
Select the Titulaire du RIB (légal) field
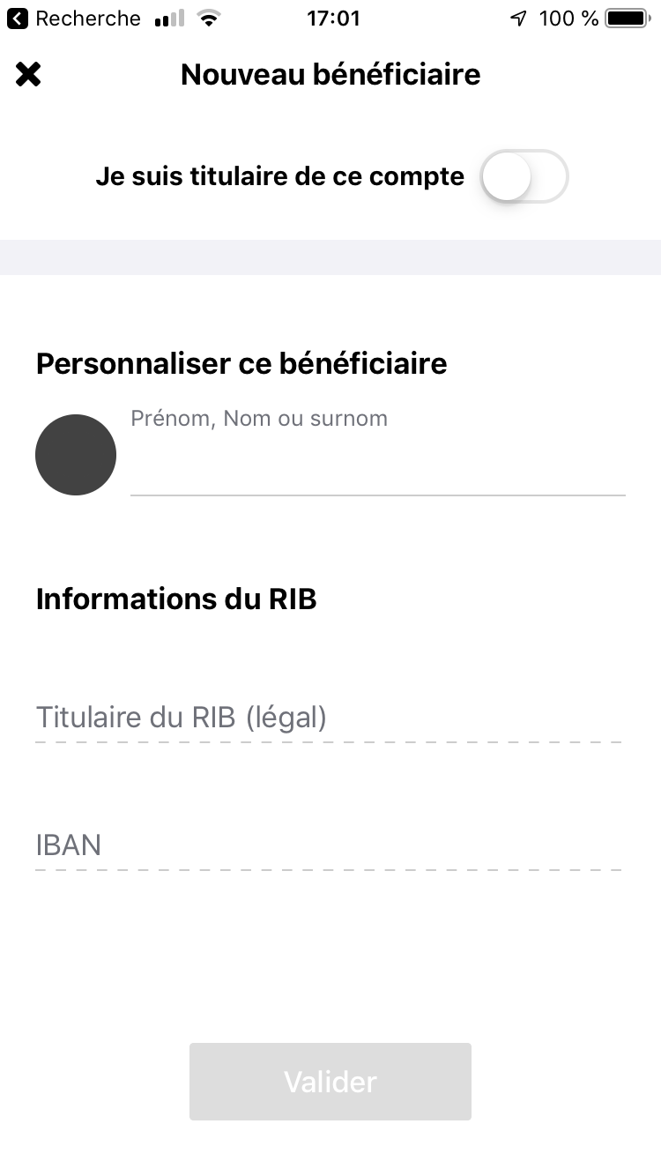click(328, 718)
